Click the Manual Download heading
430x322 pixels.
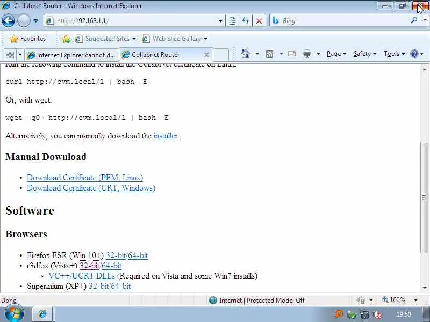[46, 157]
